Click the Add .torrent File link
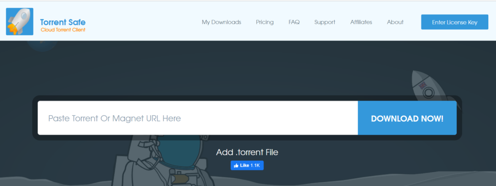This screenshot has height=186, width=496. [x=247, y=152]
